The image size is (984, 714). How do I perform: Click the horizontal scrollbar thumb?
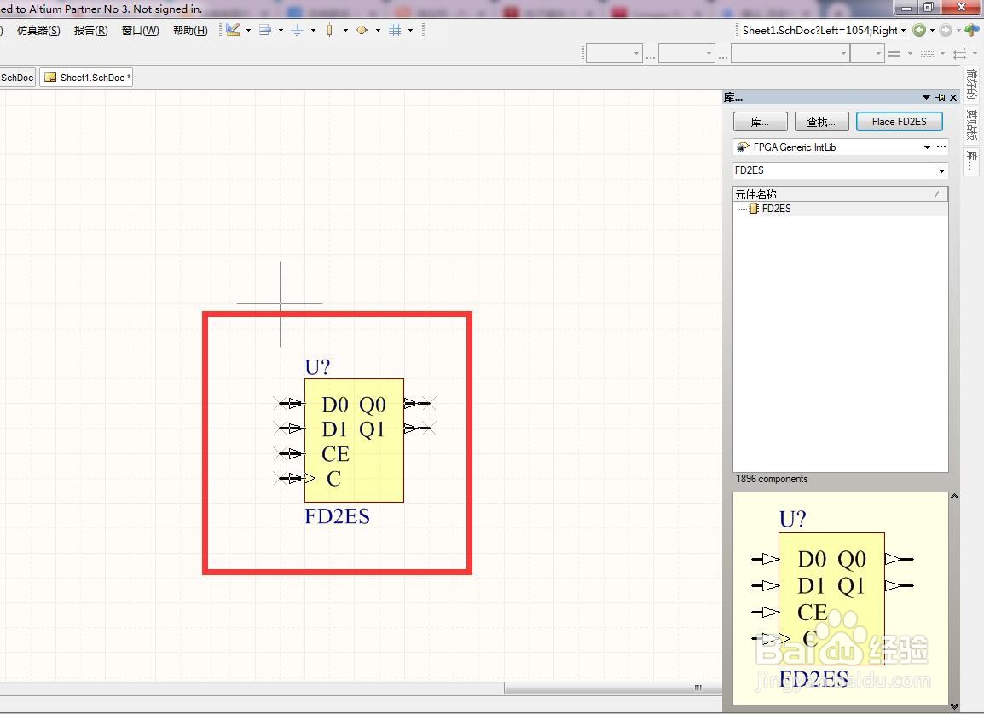tap(613, 688)
